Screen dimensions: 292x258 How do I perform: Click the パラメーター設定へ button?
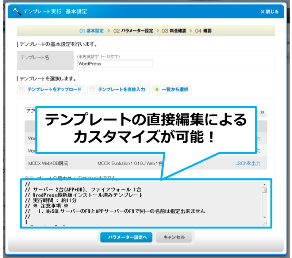coord(126,237)
